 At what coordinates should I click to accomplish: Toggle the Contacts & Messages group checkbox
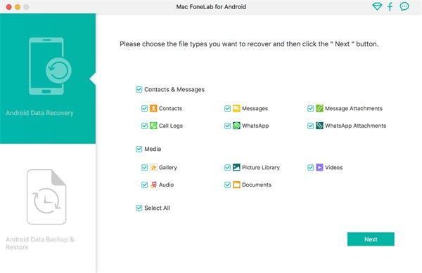coord(139,89)
